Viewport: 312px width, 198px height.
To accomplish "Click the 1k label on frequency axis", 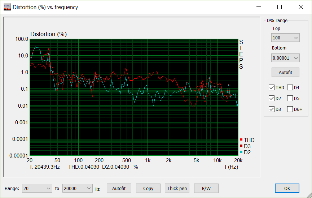I will [148, 160].
